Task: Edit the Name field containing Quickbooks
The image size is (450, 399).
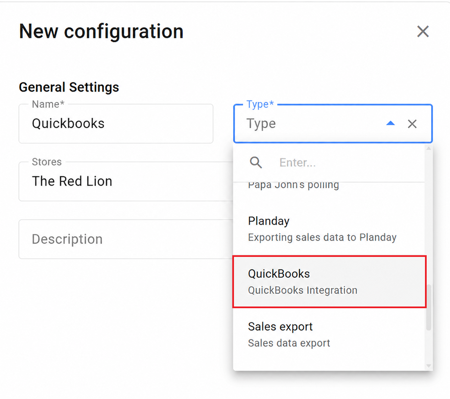Action: (x=116, y=124)
